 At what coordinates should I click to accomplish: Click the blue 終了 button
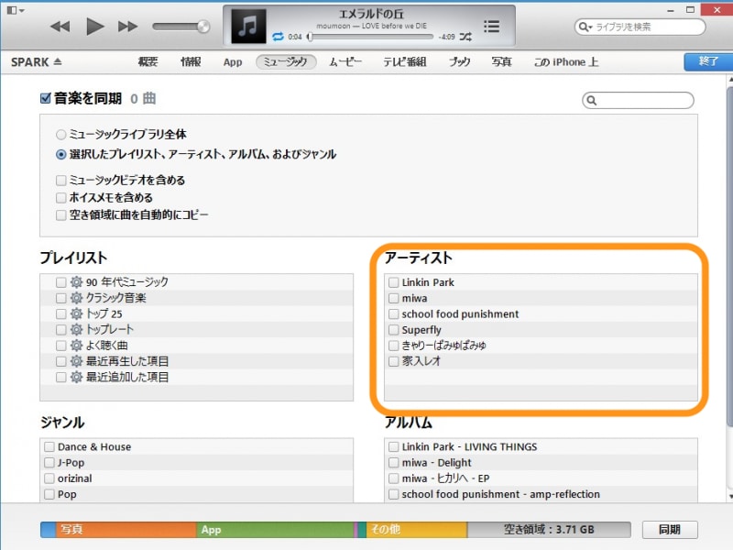[707, 61]
